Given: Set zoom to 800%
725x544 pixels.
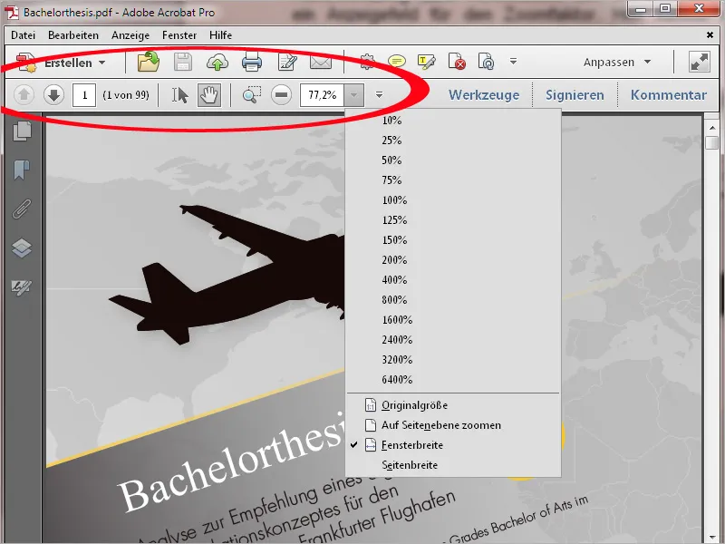Looking at the screenshot, I should click(453, 300).
